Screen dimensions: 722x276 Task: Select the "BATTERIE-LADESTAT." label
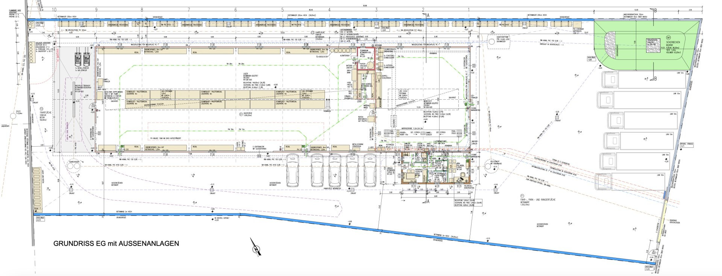[x=350, y=67]
